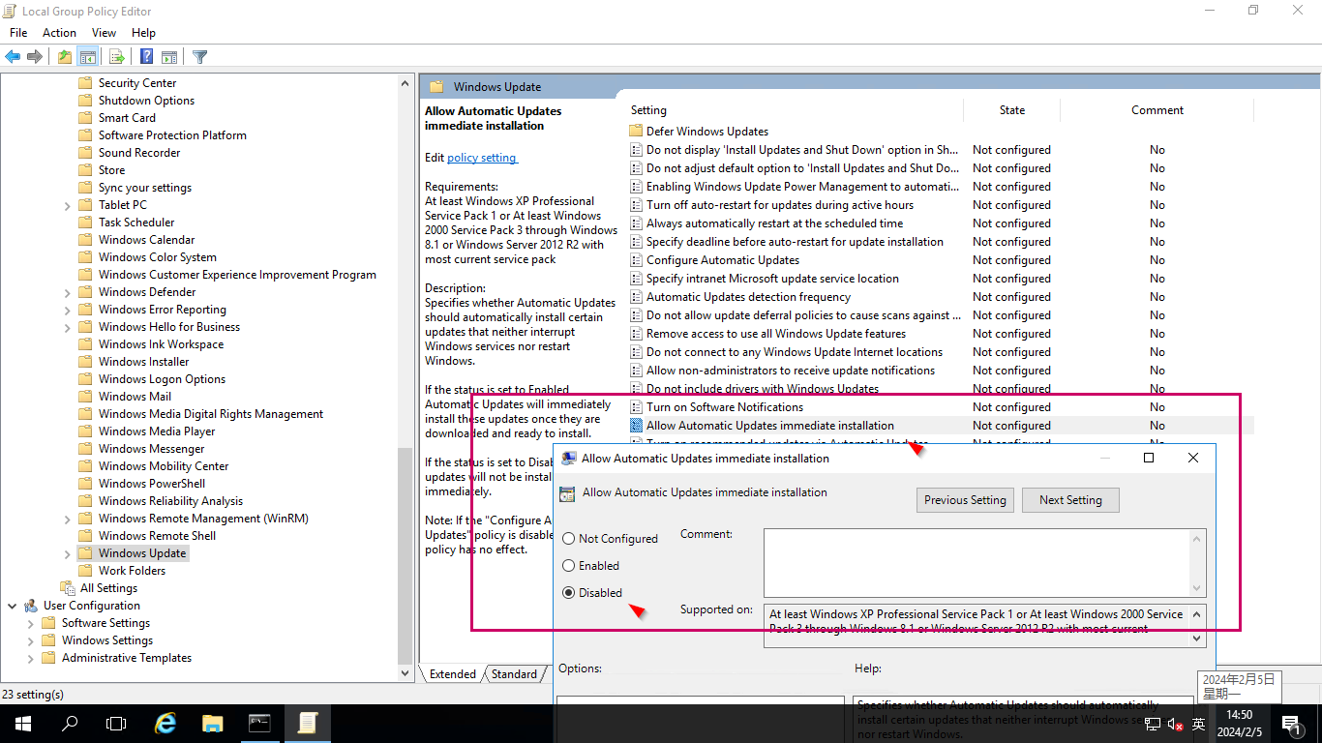Click the All Settings icon in the tree
This screenshot has width=1322, height=743.
(68, 588)
